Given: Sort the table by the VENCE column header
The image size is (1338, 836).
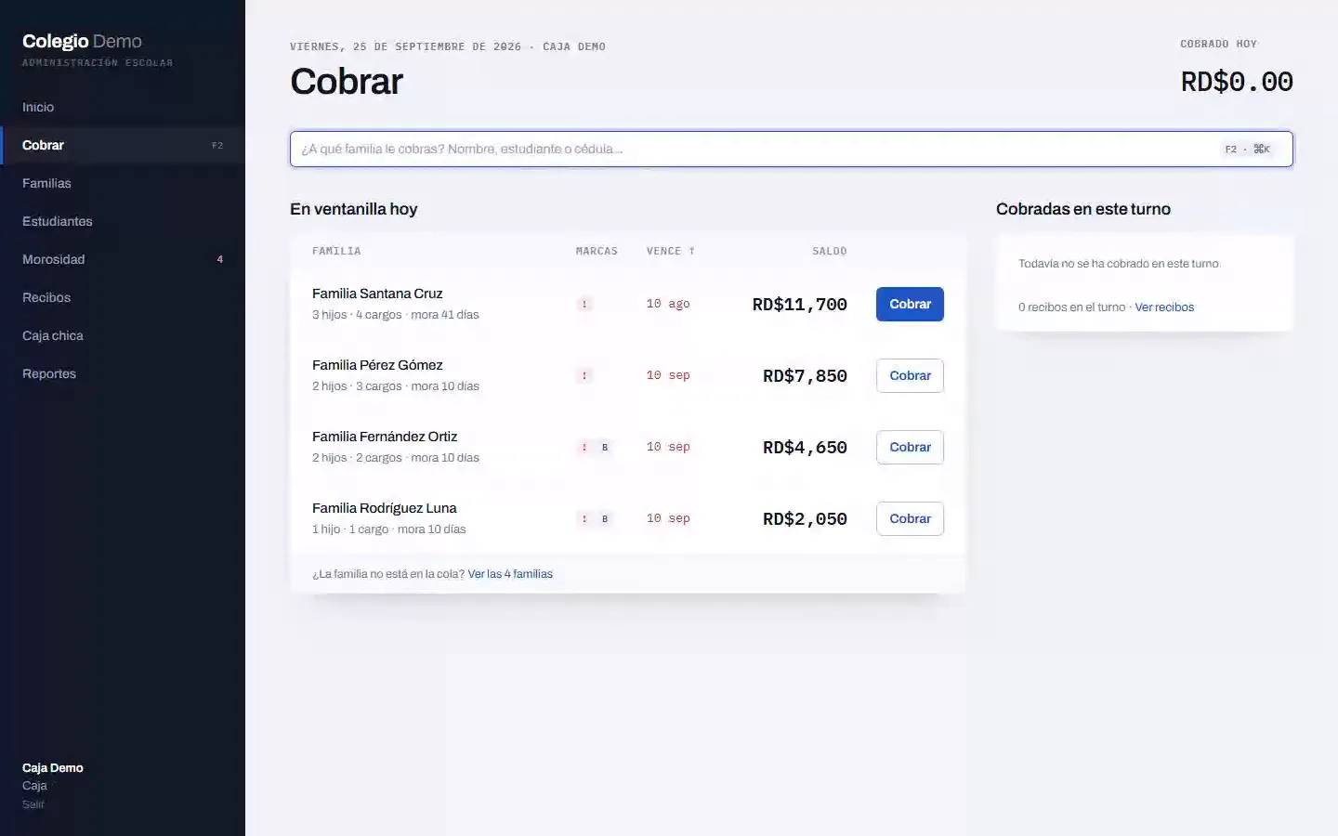Looking at the screenshot, I should point(671,251).
